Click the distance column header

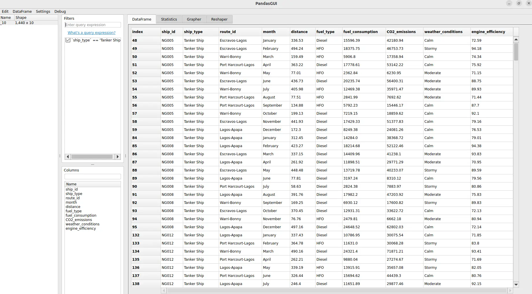tap(303, 32)
